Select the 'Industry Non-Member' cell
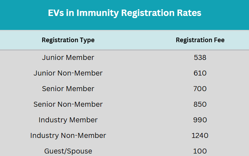The height and width of the screenshot is (156, 249). click(68, 135)
